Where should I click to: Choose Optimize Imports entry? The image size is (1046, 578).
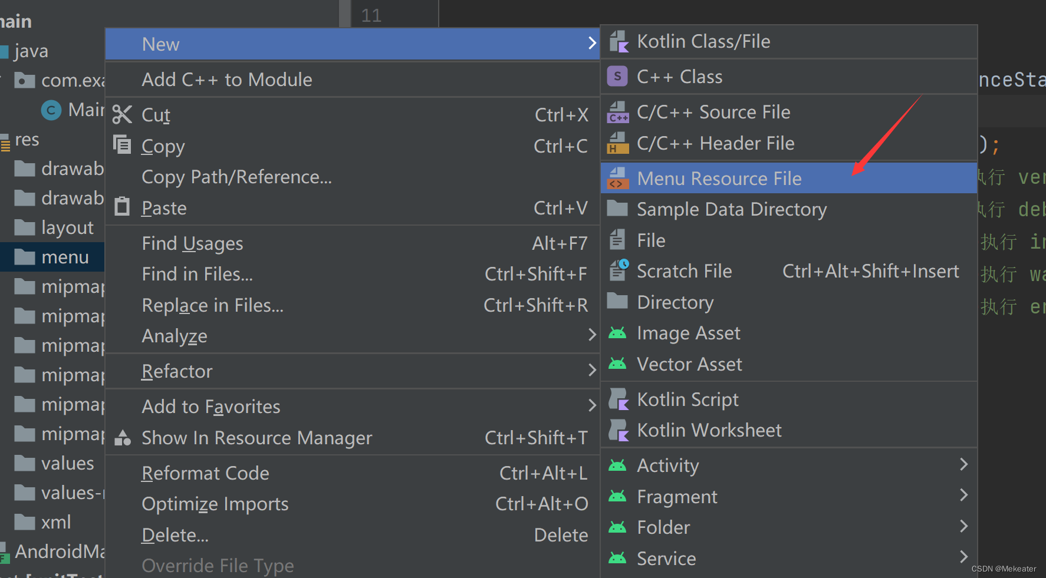pyautogui.click(x=353, y=504)
